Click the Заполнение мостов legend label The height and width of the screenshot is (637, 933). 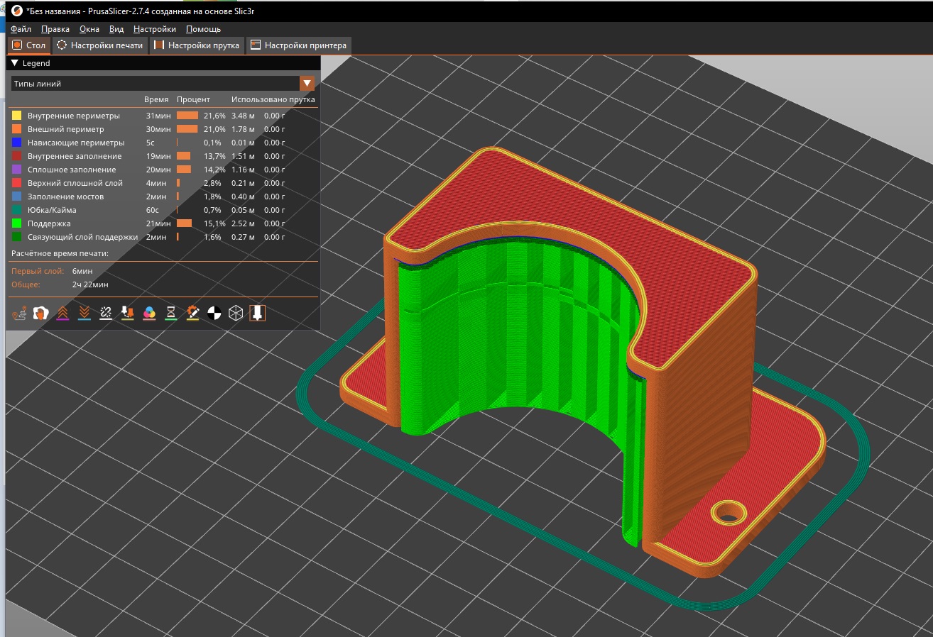coord(66,196)
